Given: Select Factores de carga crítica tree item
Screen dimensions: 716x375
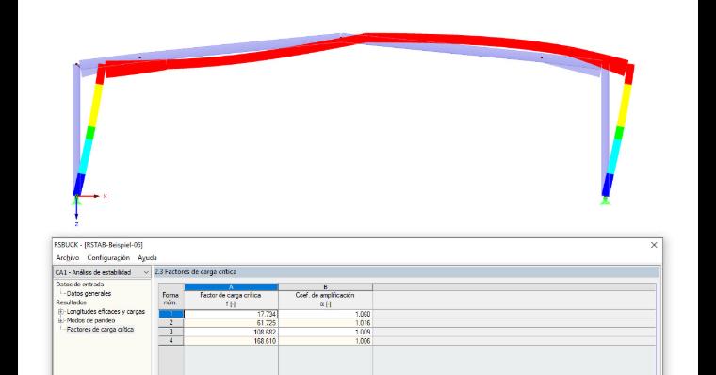Looking at the screenshot, I should click(100, 330).
